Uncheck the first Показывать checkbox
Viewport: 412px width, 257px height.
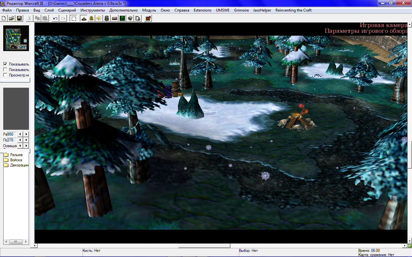(5, 64)
